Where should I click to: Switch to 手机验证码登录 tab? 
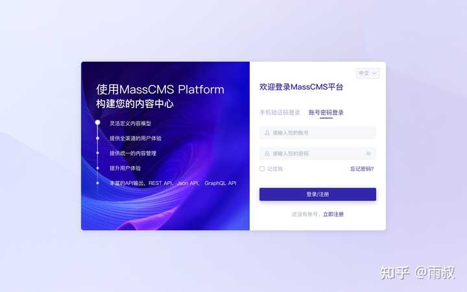tap(280, 113)
